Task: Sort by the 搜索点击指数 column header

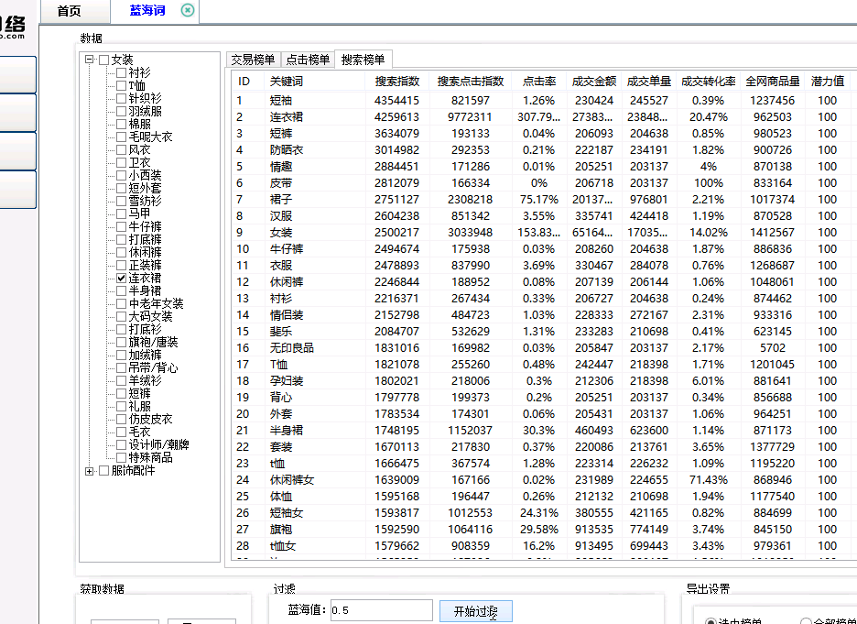Action: (x=470, y=82)
